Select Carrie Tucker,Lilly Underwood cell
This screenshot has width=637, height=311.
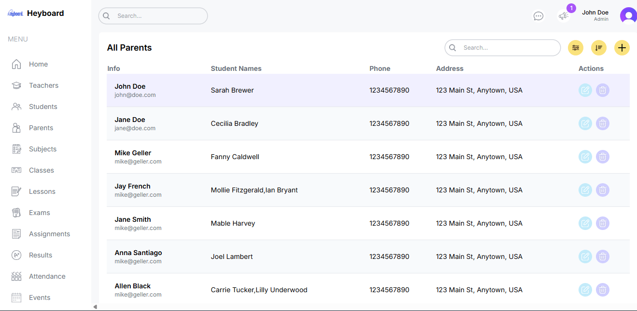pyautogui.click(x=259, y=290)
